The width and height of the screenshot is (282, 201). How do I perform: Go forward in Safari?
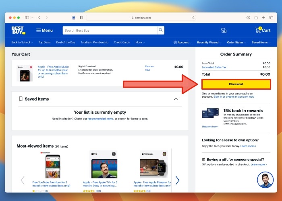[47, 18]
